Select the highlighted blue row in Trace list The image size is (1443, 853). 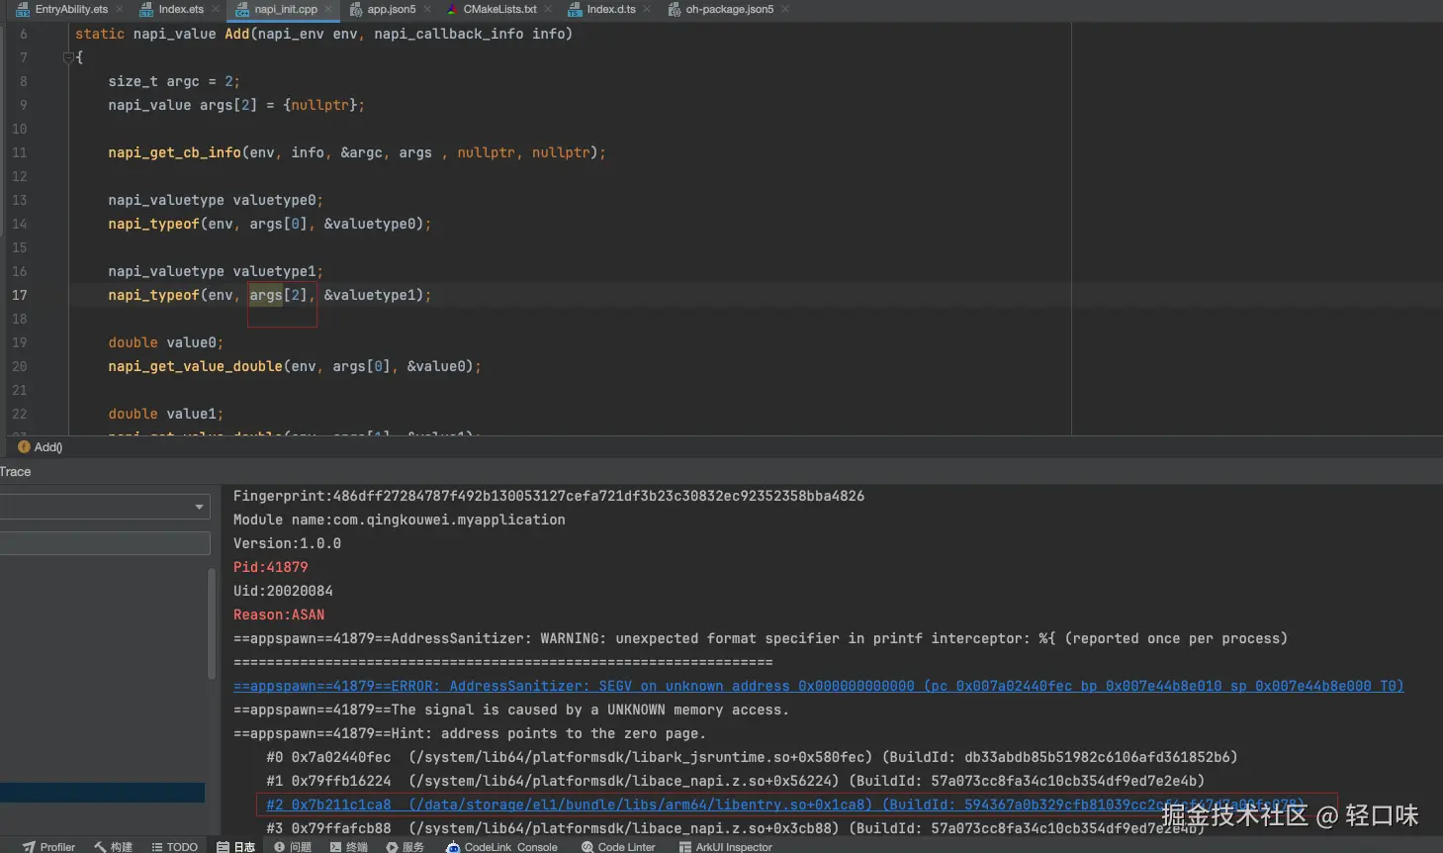click(x=102, y=792)
